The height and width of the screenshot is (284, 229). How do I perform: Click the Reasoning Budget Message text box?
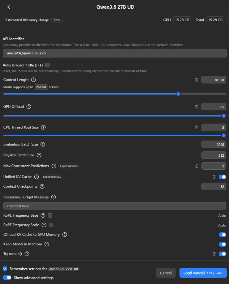114,206
